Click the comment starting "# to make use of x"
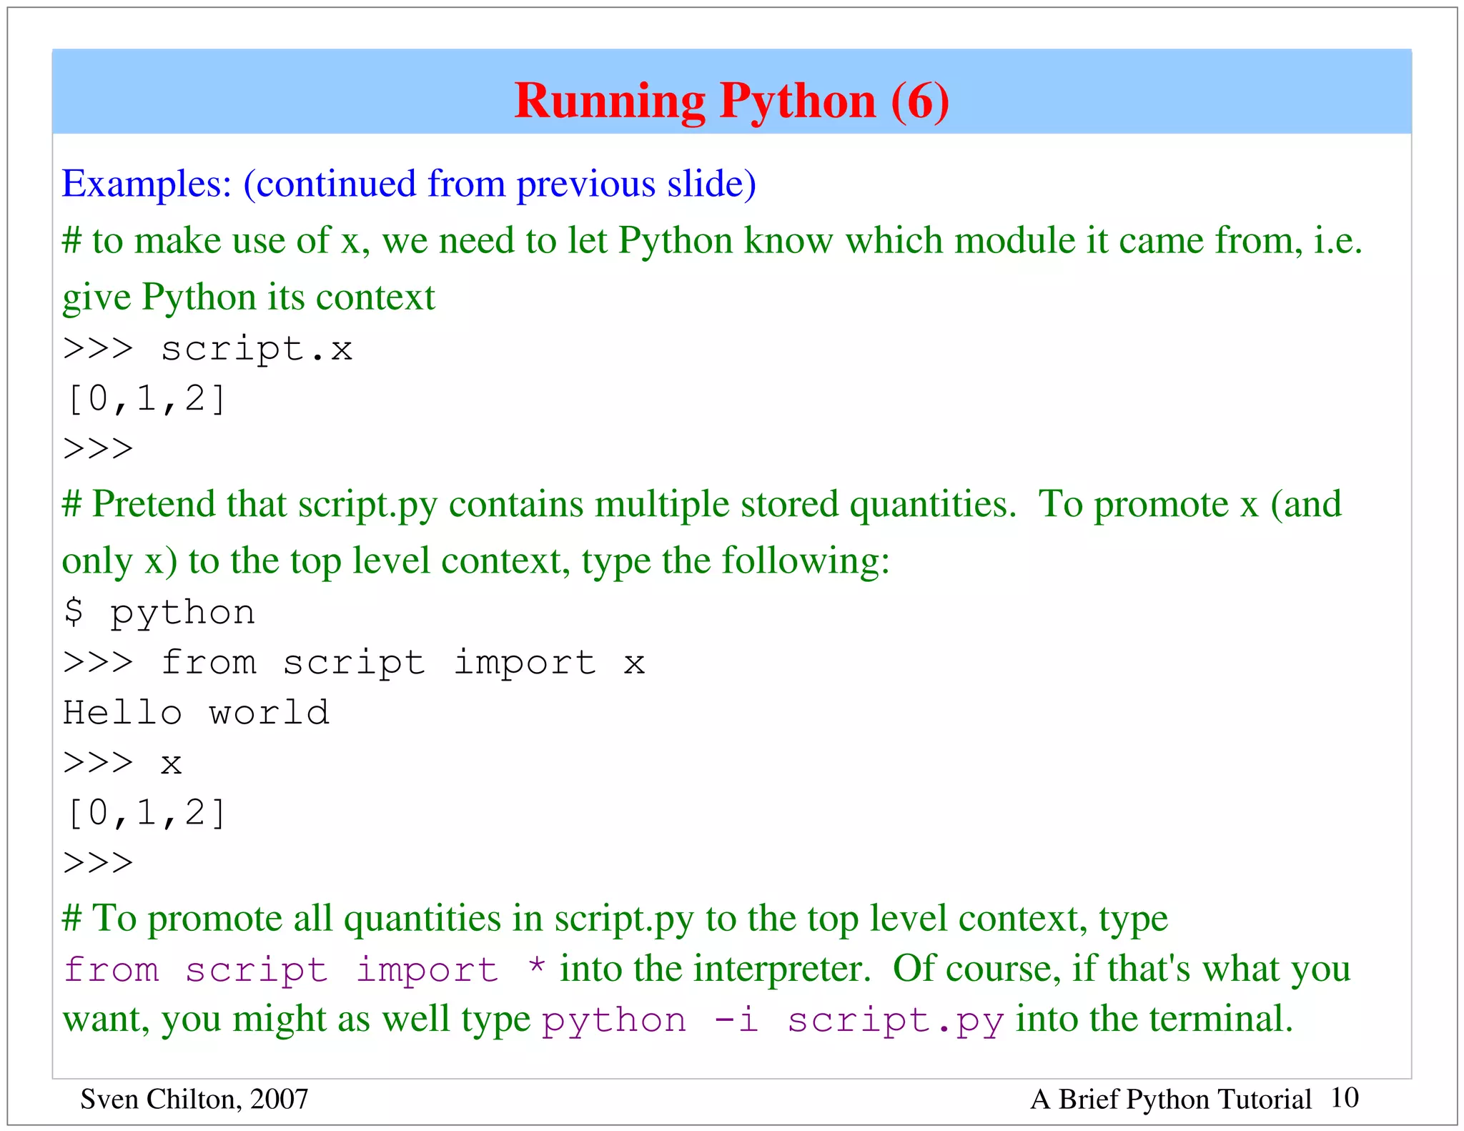Image resolution: width=1464 pixels, height=1131 pixels. [x=712, y=240]
